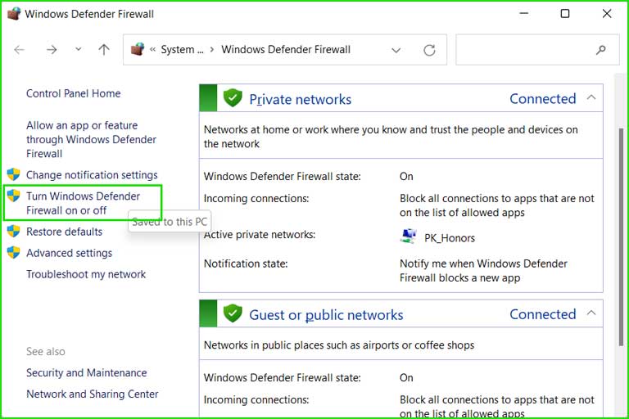This screenshot has height=419, width=629.
Task: Click the System breadcrumb in address bar
Action: click(x=182, y=50)
